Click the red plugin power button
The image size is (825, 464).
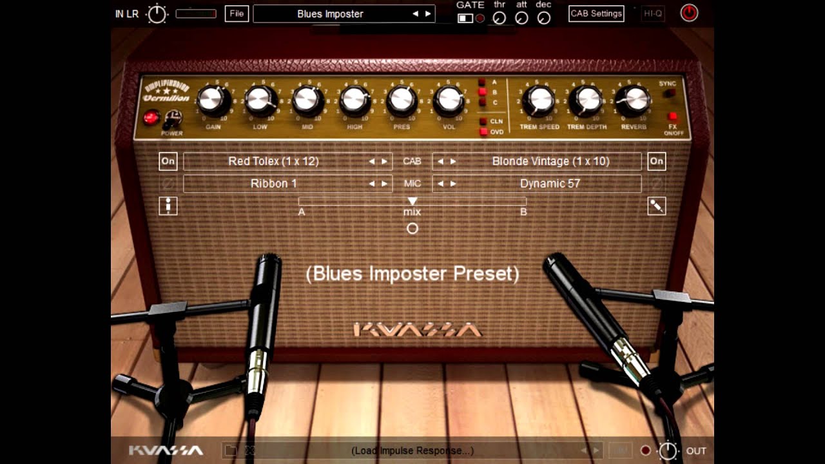click(689, 13)
